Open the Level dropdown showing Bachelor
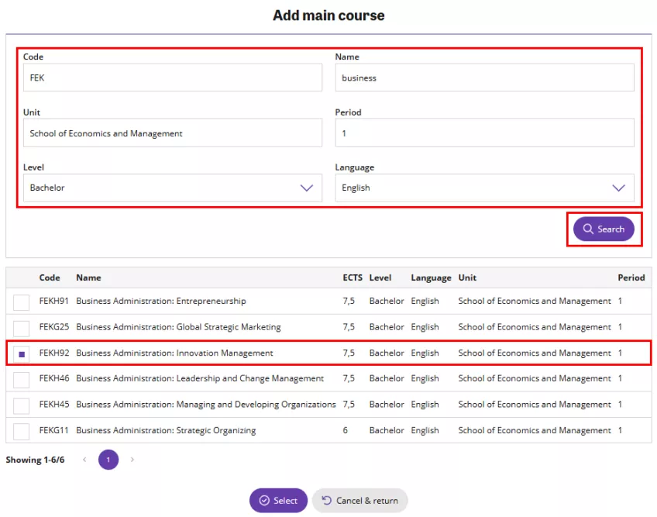This screenshot has width=657, height=517. pyautogui.click(x=172, y=188)
